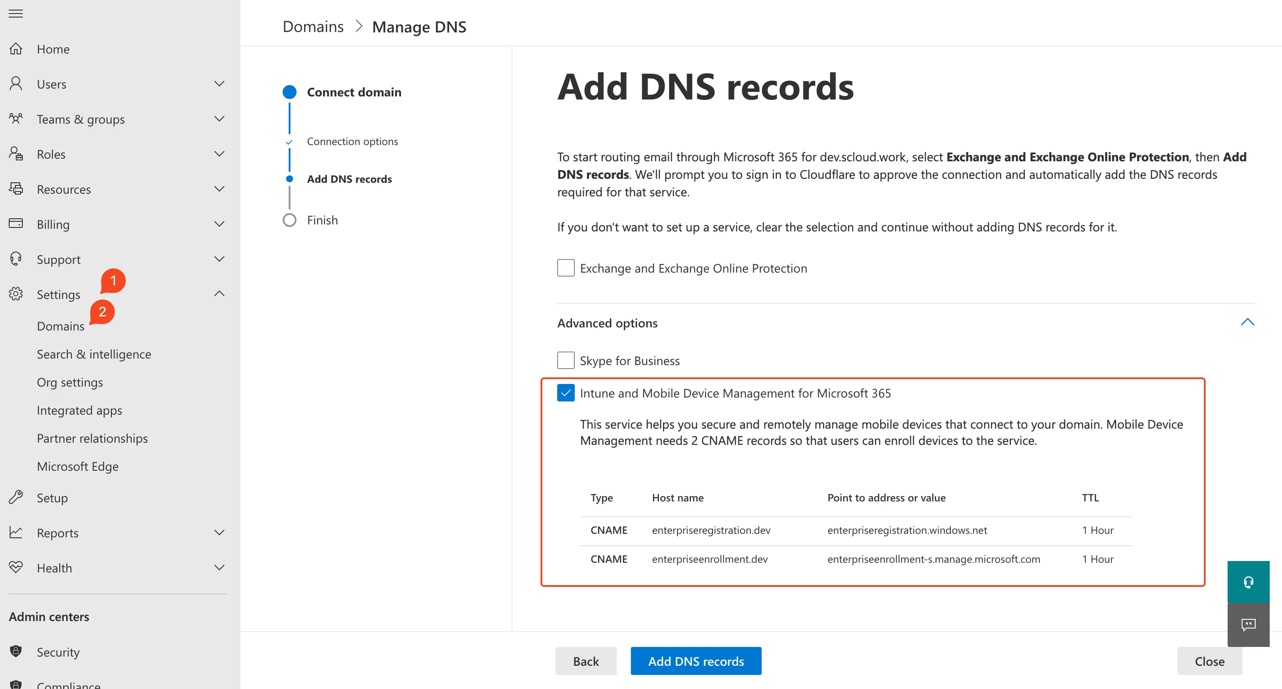Collapse the Advanced options section
The height and width of the screenshot is (689, 1282).
1247,322
